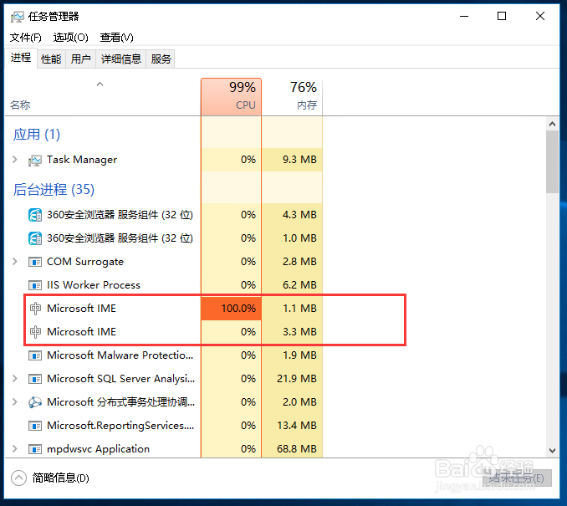Expand the COM Surrogate process group

(x=15, y=262)
